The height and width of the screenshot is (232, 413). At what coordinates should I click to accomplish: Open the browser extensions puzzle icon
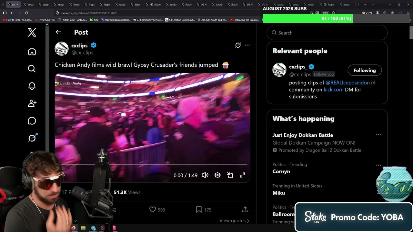(385, 13)
